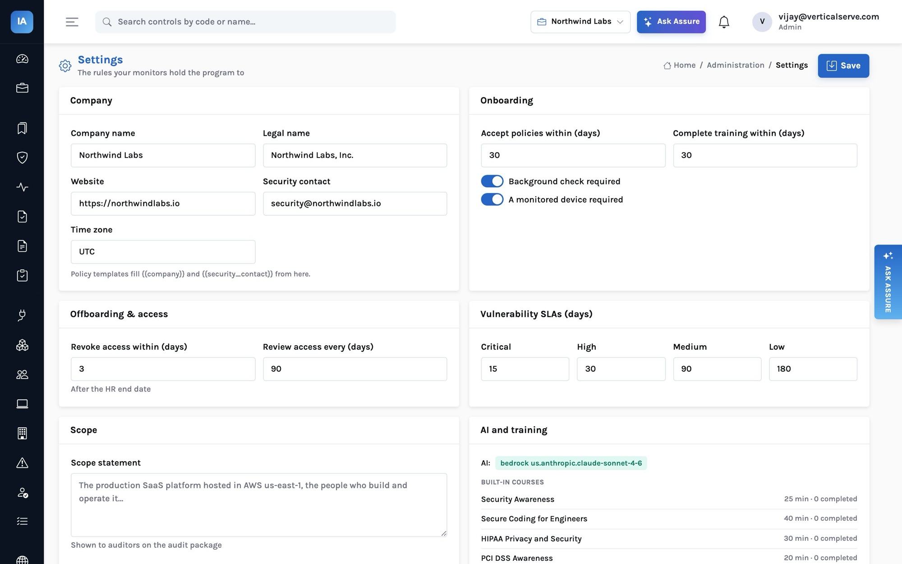The width and height of the screenshot is (902, 564).
Task: Click the Security contact input field
Action: coord(355,203)
